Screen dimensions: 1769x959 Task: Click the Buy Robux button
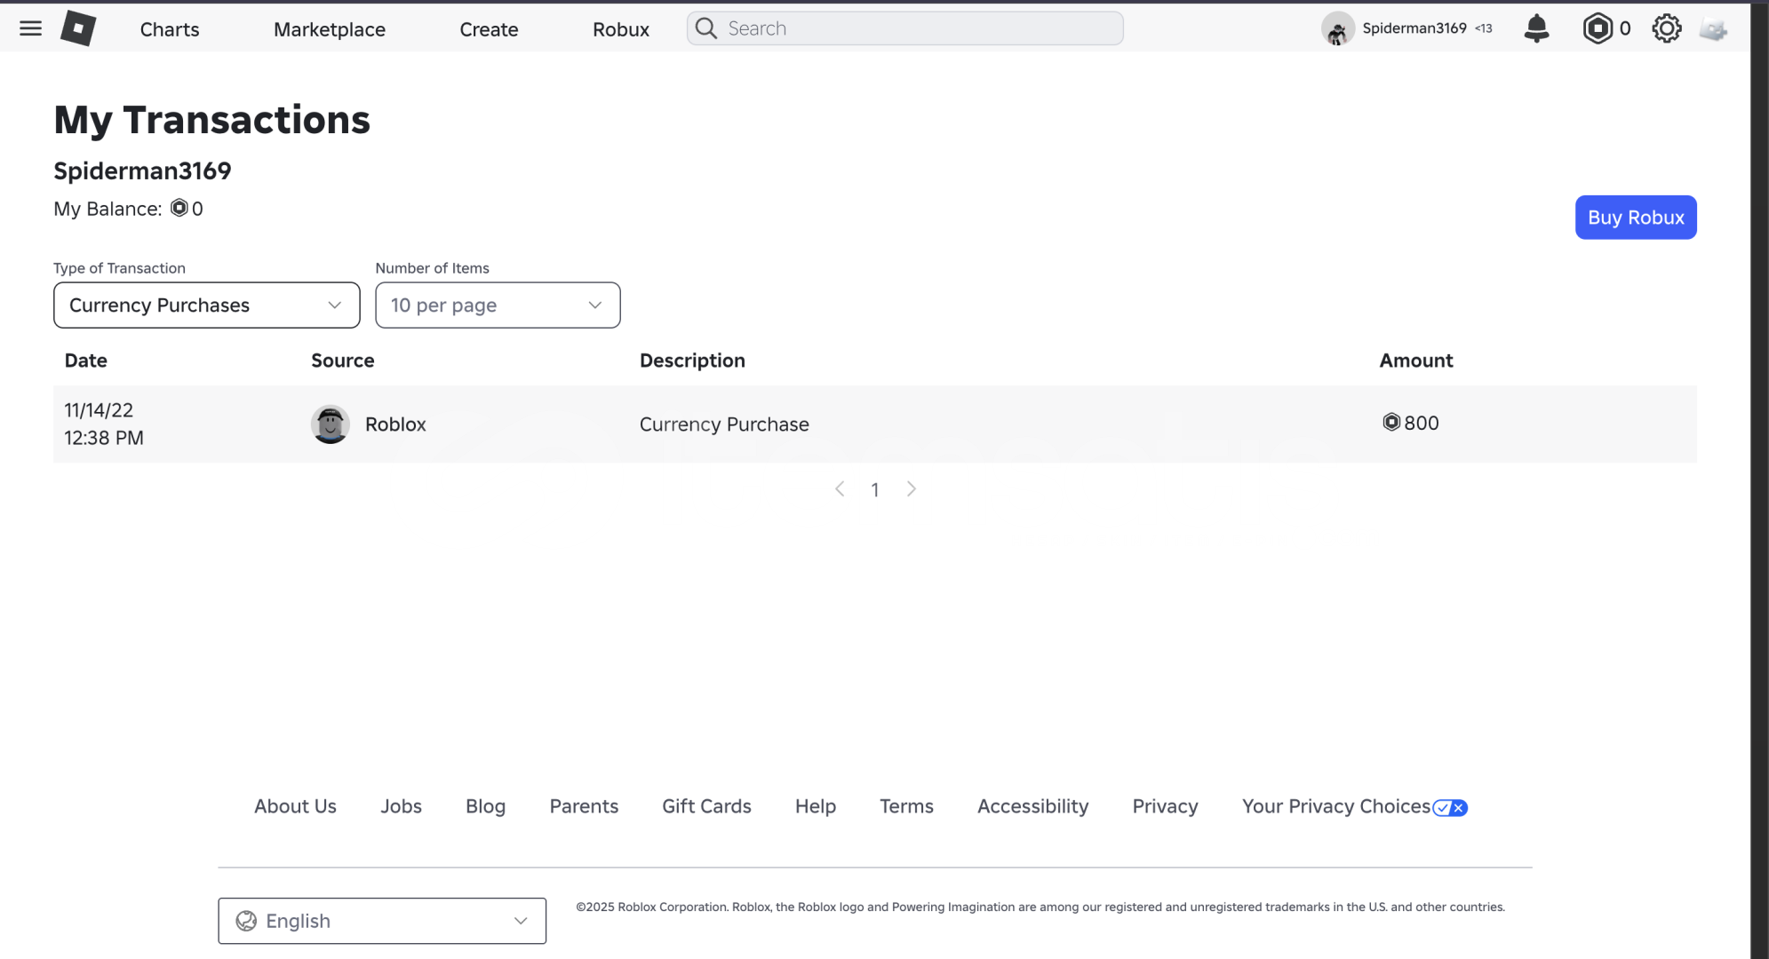[1636, 218]
